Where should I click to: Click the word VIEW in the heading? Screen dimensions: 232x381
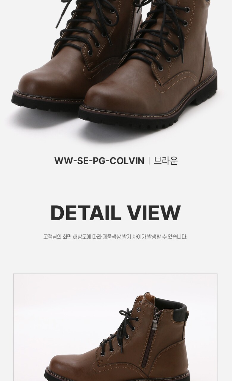coord(153,213)
